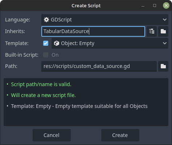Browse for parent script via Inherits folder icon
Image resolution: width=172 pixels, height=145 pixels.
coord(163,31)
